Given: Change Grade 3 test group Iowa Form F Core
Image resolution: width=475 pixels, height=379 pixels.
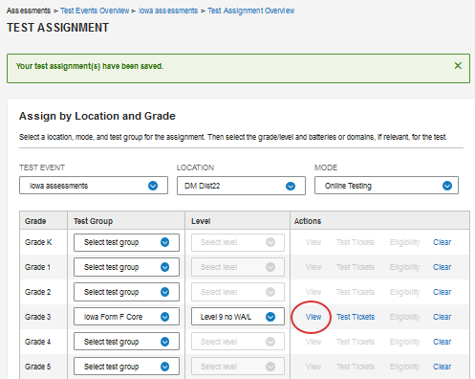Looking at the screenshot, I should point(126,317).
